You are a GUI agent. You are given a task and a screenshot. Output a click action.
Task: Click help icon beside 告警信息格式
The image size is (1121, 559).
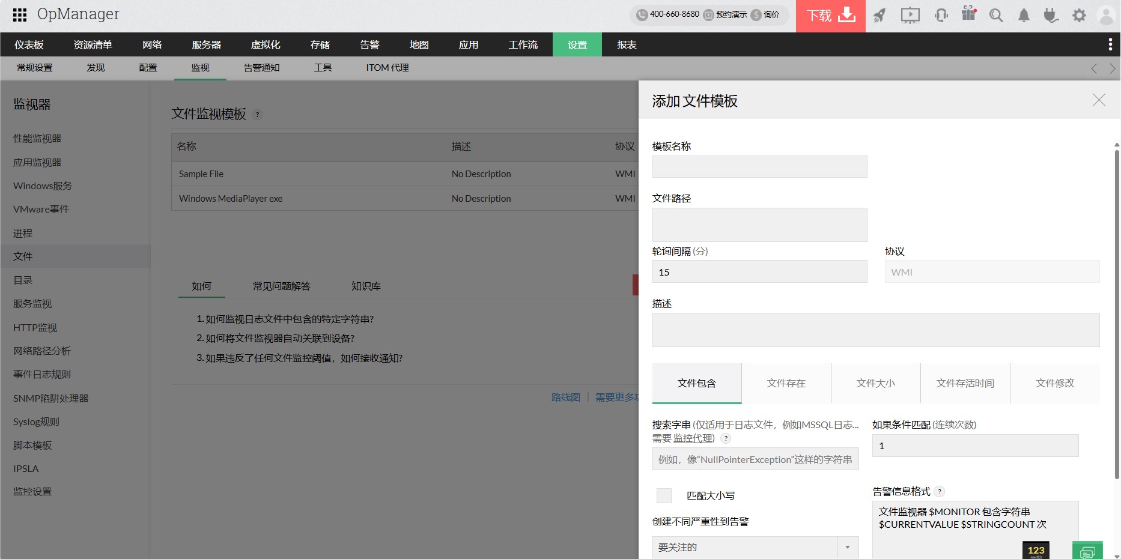940,491
